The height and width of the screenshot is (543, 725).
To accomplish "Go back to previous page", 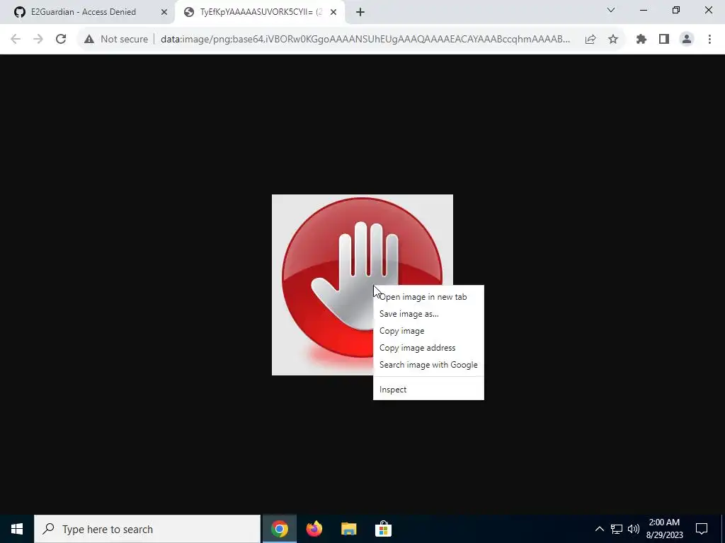I will 16,40.
